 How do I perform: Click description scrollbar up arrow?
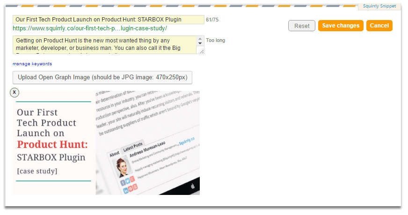point(200,38)
